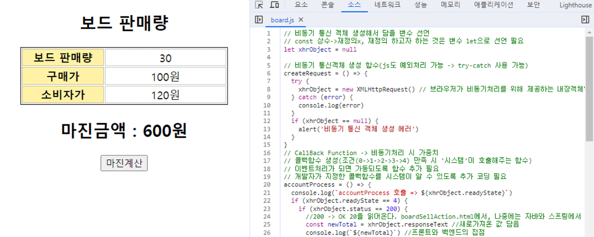Open the 메모리 tab
The image size is (594, 237).
click(450, 5)
